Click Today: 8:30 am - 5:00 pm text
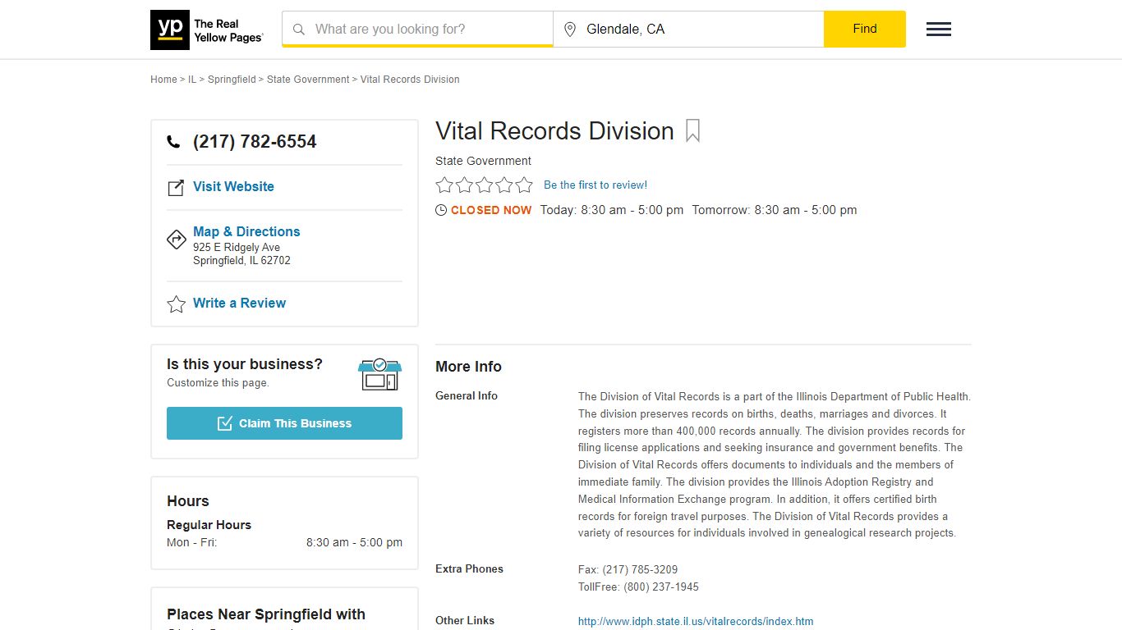This screenshot has width=1122, height=630. [612, 210]
